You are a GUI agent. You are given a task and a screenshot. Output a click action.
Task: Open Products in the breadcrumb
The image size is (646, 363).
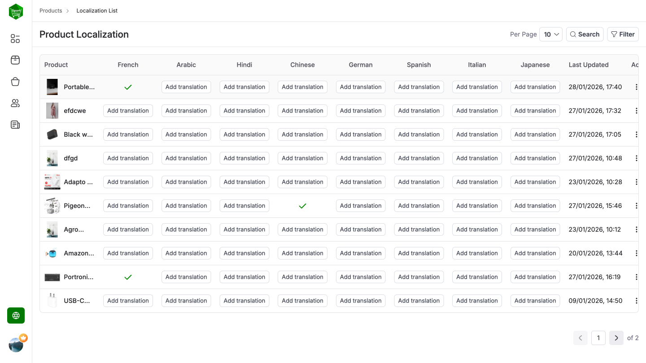[51, 10]
